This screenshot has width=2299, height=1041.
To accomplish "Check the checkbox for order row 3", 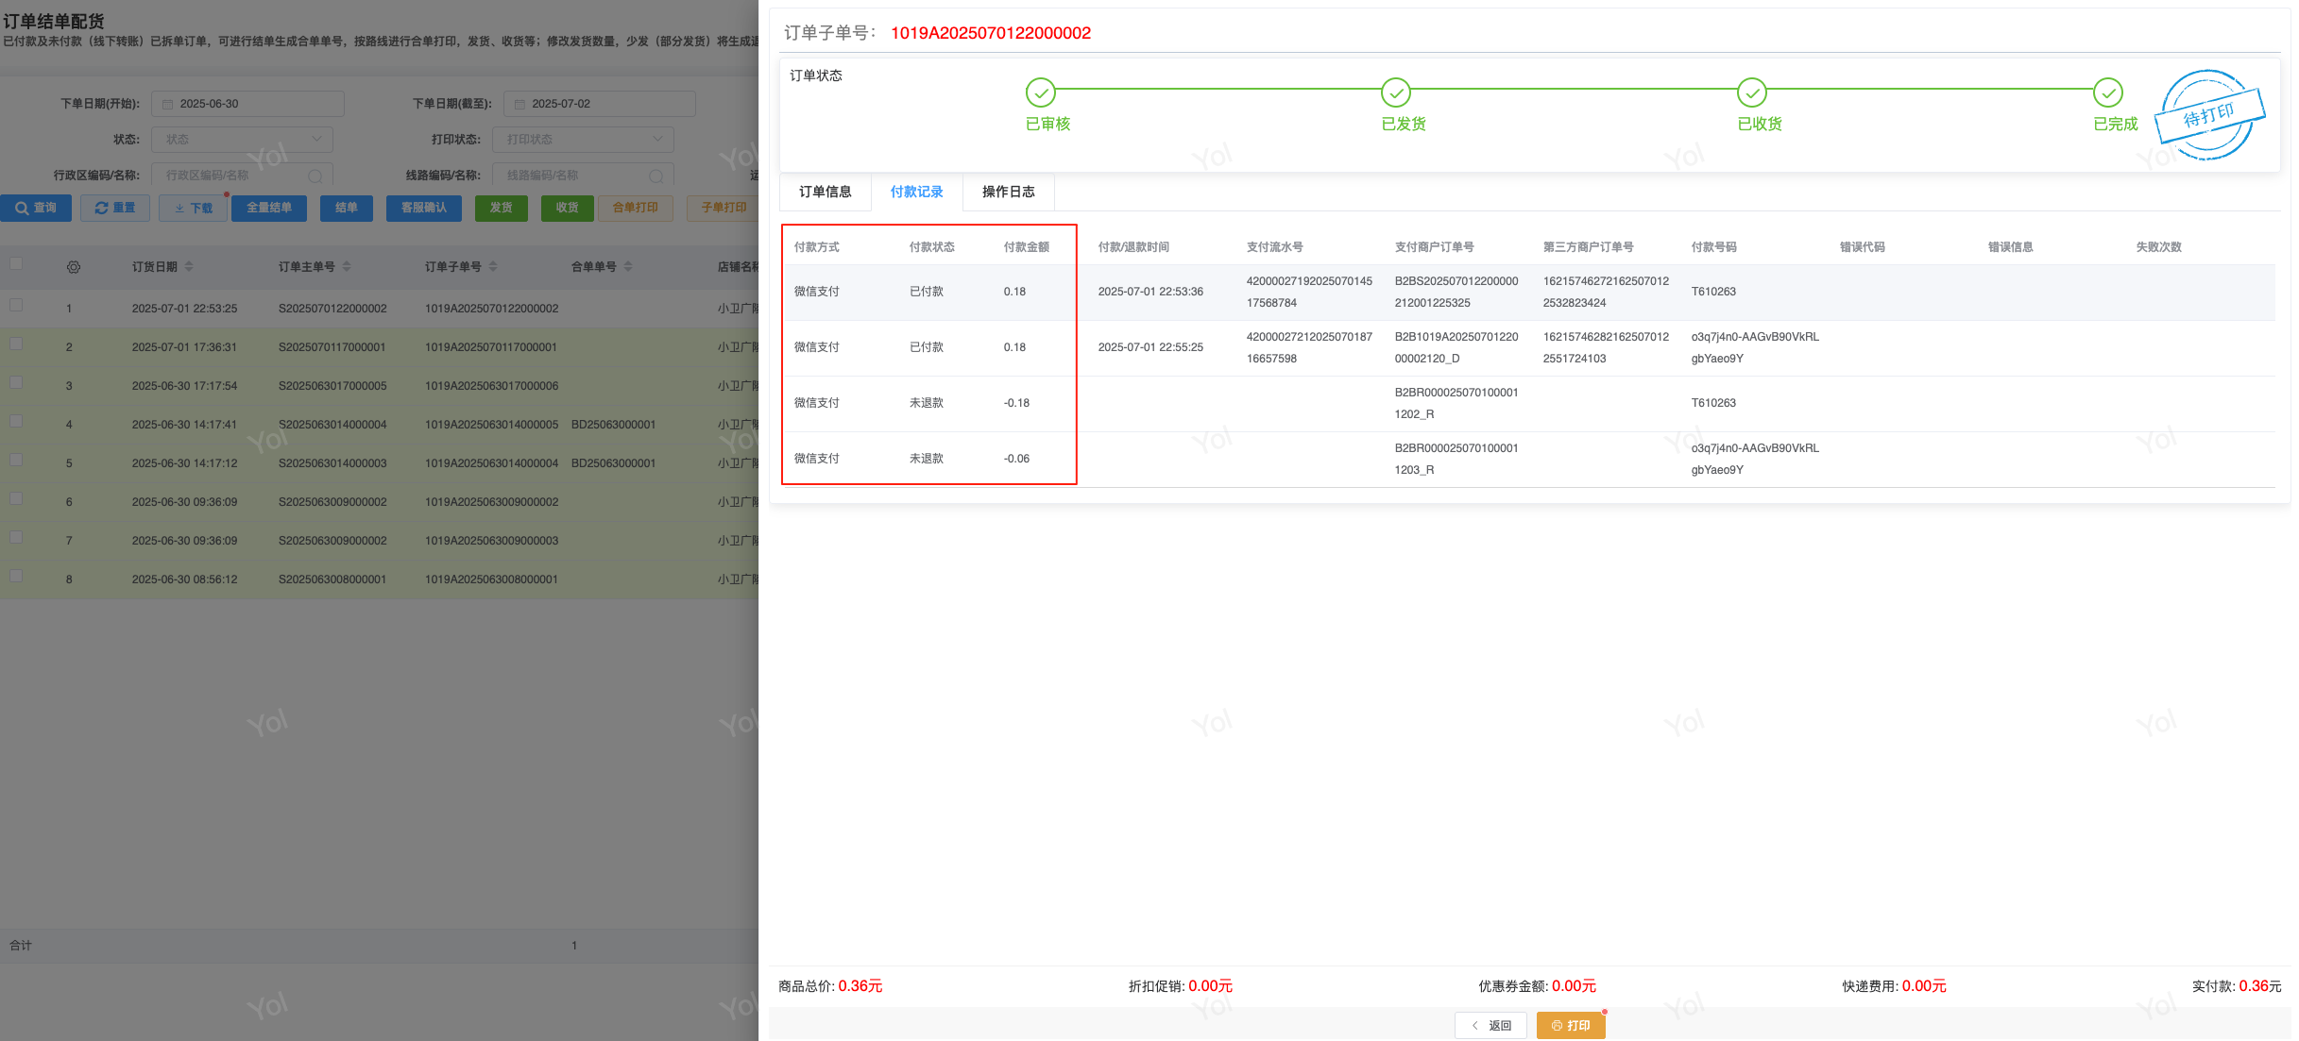I will (x=16, y=382).
